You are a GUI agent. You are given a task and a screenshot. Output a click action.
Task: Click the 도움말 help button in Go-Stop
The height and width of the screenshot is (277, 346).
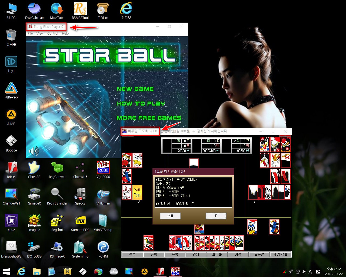point(259,255)
